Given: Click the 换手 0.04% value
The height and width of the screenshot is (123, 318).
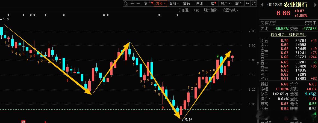Looking at the screenshot, I should tap(282, 99).
